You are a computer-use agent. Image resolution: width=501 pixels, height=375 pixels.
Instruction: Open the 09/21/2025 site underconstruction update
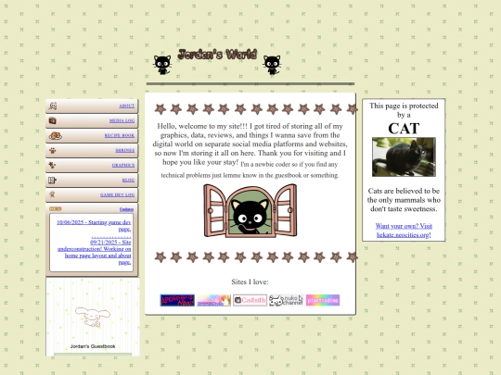pyautogui.click(x=95, y=252)
